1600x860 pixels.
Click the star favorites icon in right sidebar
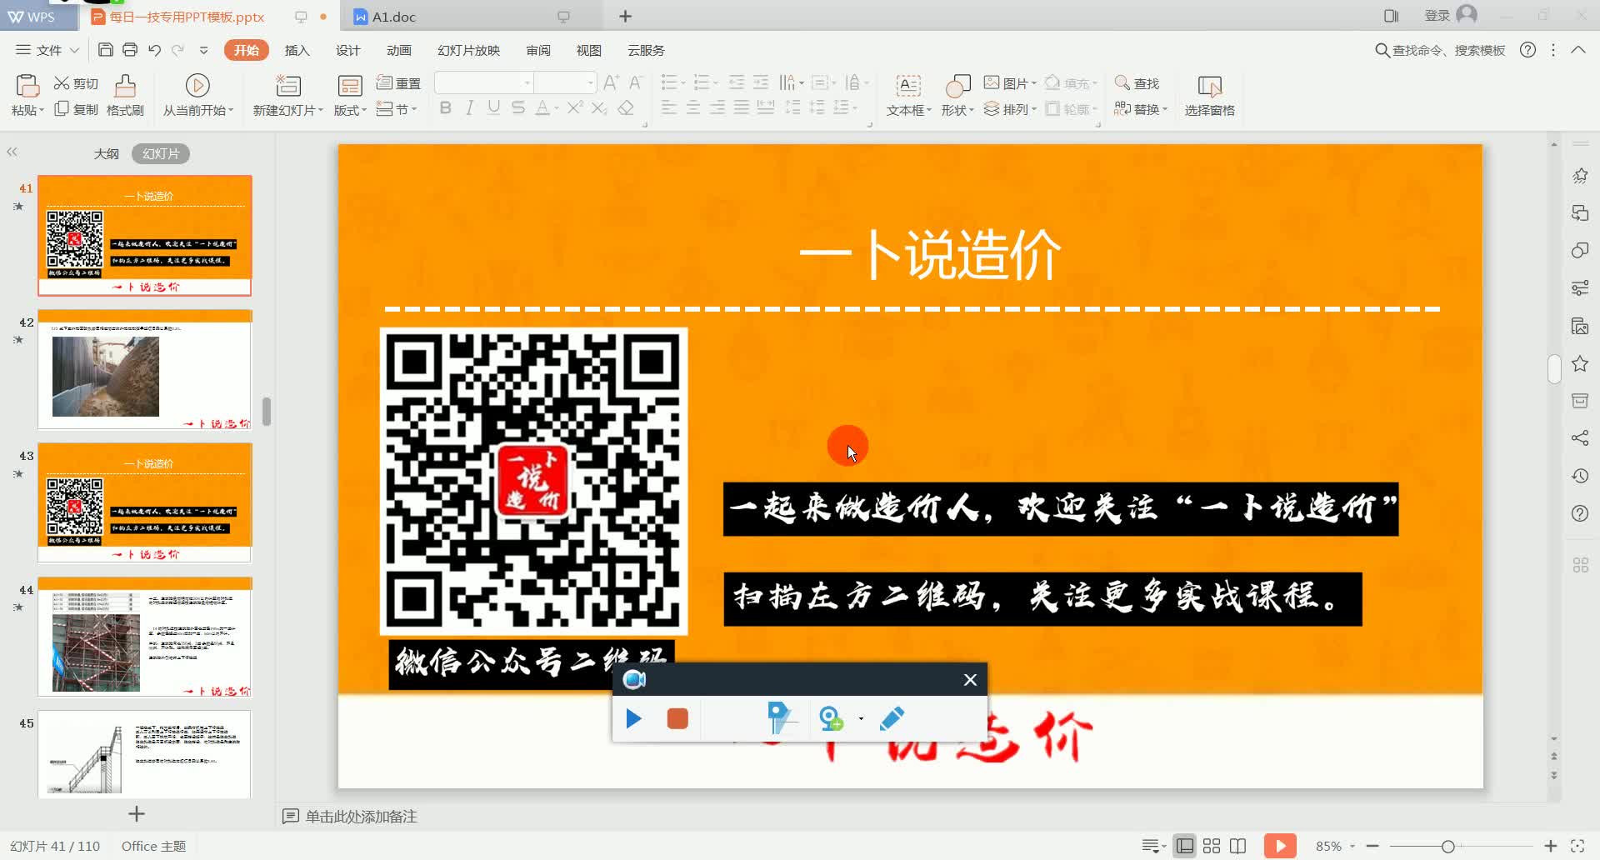point(1579,363)
